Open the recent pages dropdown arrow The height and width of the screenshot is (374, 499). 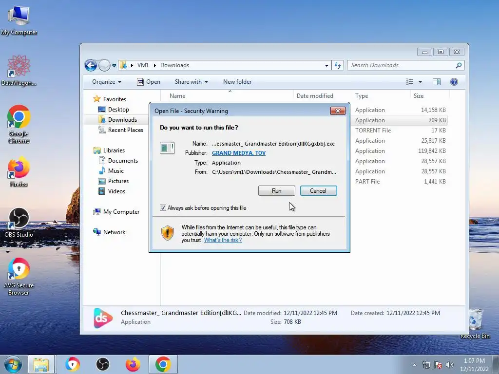(114, 66)
